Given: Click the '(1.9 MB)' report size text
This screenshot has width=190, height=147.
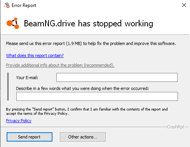Looking at the screenshot, I should [74, 43].
